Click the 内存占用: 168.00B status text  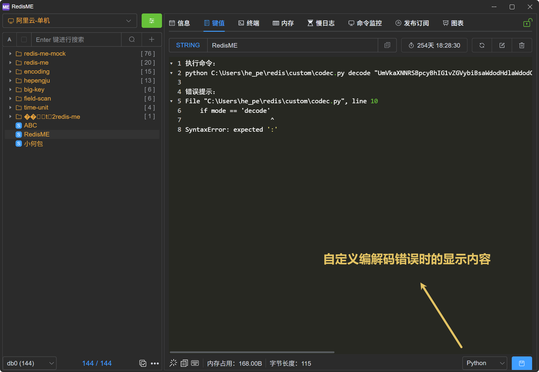[x=234, y=363]
